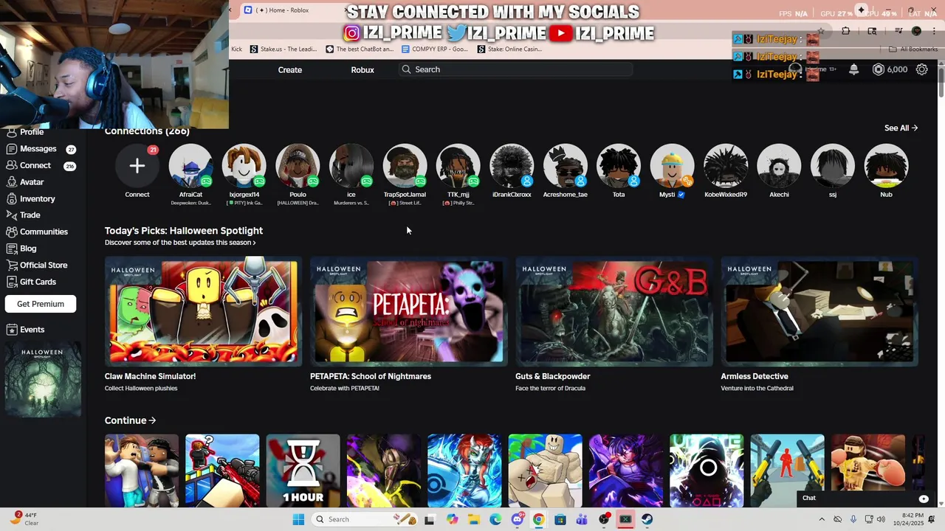Open the Create tab in Roblox header
Screen dimensions: 945x531
tap(290, 69)
